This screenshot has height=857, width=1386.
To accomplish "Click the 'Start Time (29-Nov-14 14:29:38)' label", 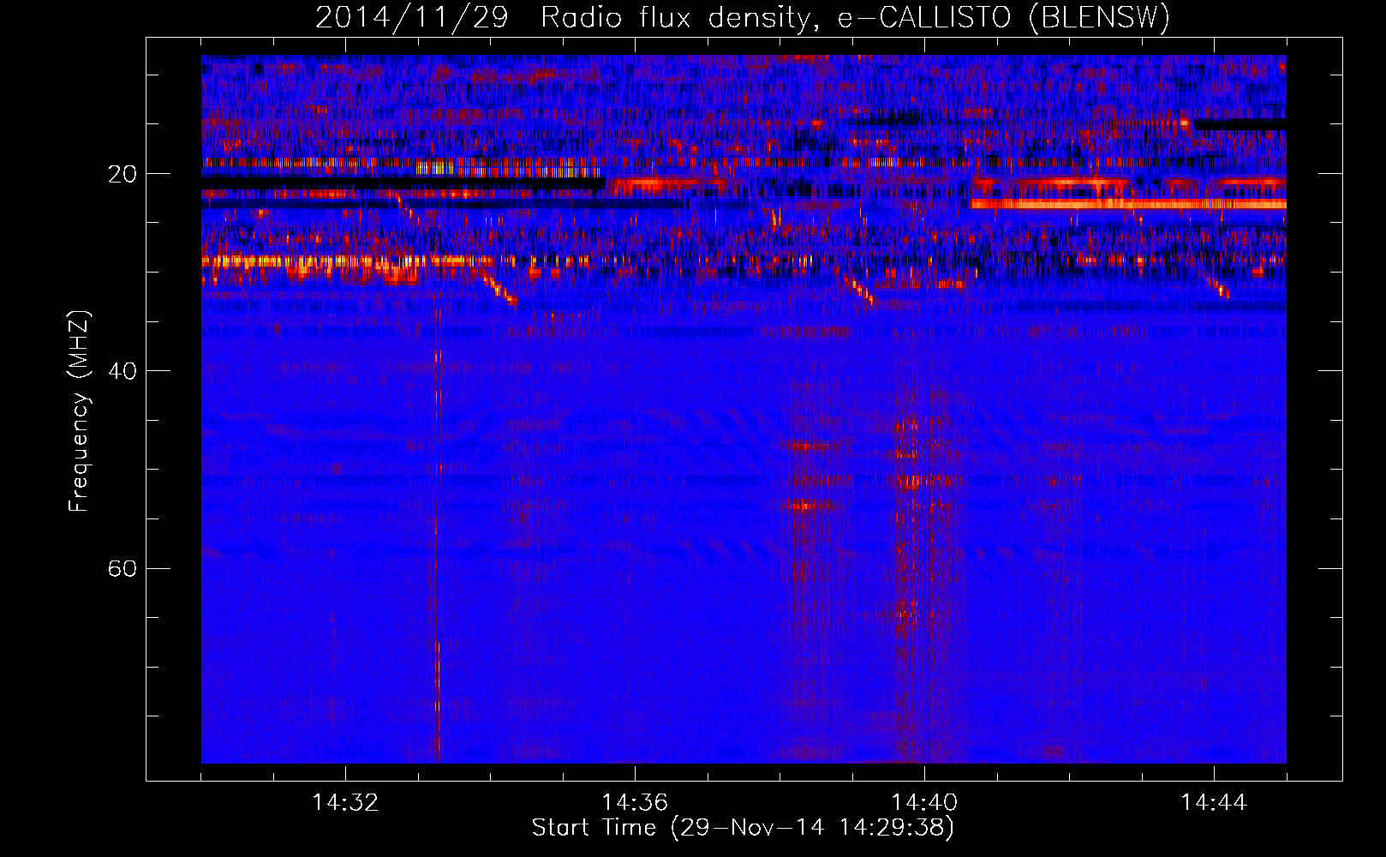I will [743, 828].
